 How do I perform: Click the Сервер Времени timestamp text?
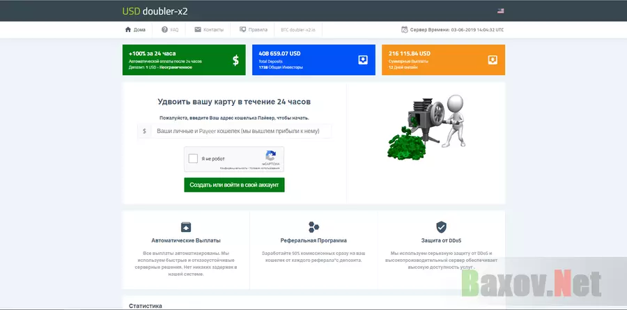click(457, 30)
